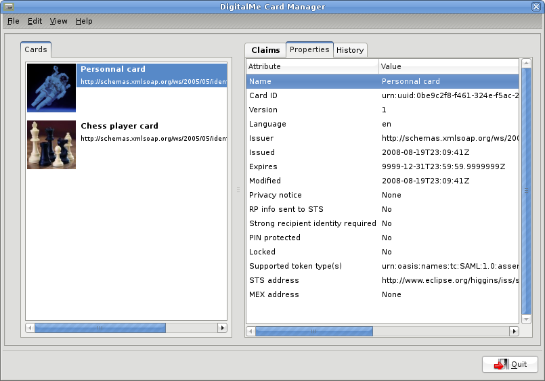
Task: Click the window menu icon in title bar
Action: click(x=9, y=7)
